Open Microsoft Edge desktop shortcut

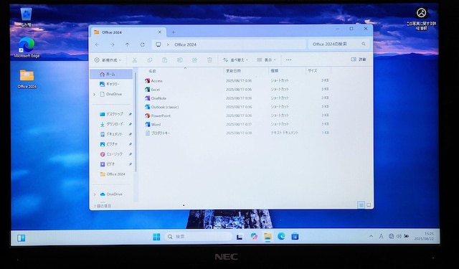coord(27,47)
